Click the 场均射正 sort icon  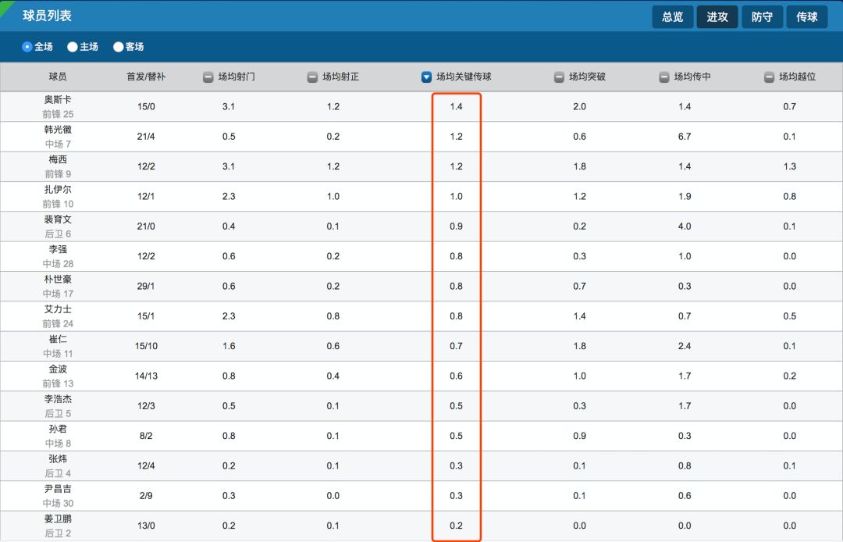point(312,77)
